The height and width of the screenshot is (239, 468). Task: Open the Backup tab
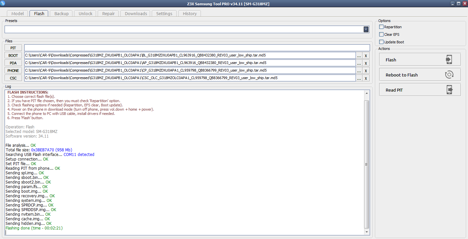click(62, 13)
